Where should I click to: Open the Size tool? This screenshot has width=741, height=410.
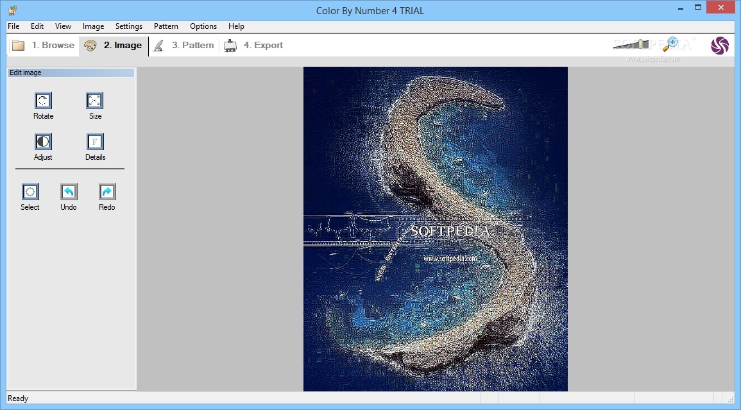coord(94,101)
